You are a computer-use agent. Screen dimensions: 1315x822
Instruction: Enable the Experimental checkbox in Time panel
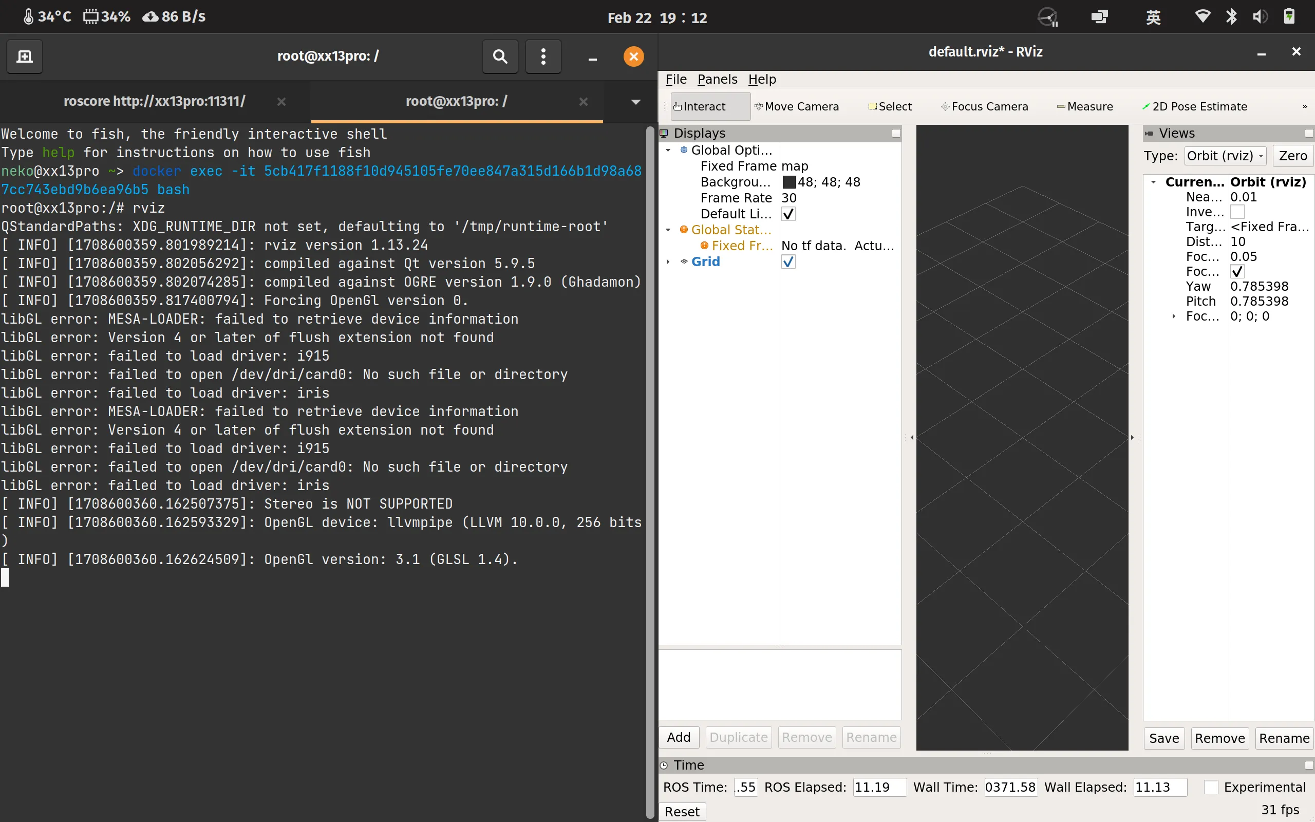1211,787
